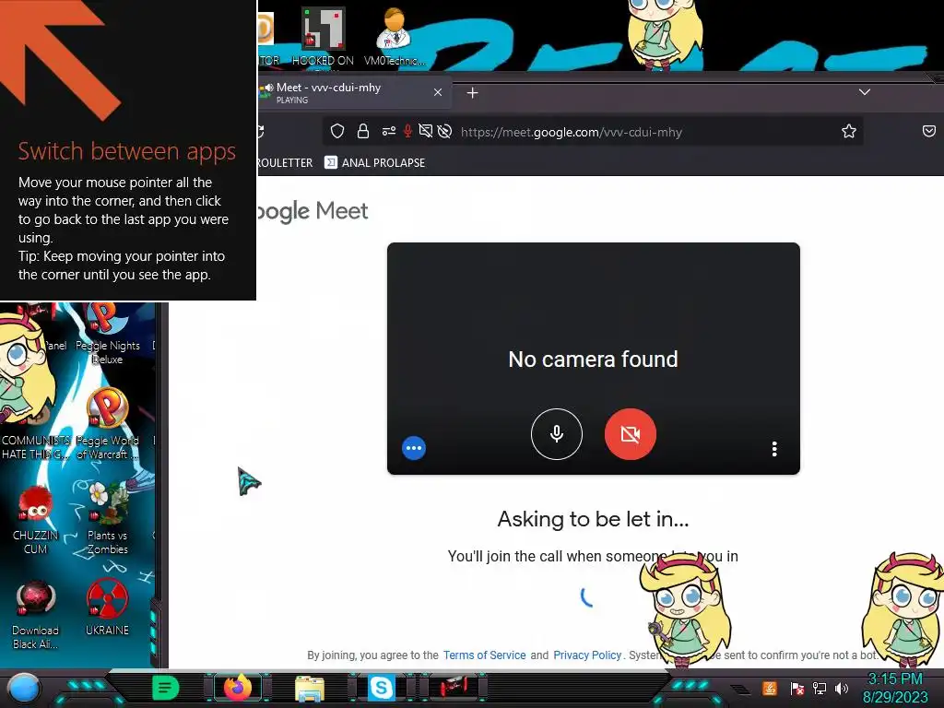Click the "No camera found" message
The height and width of the screenshot is (708, 944).
click(593, 360)
